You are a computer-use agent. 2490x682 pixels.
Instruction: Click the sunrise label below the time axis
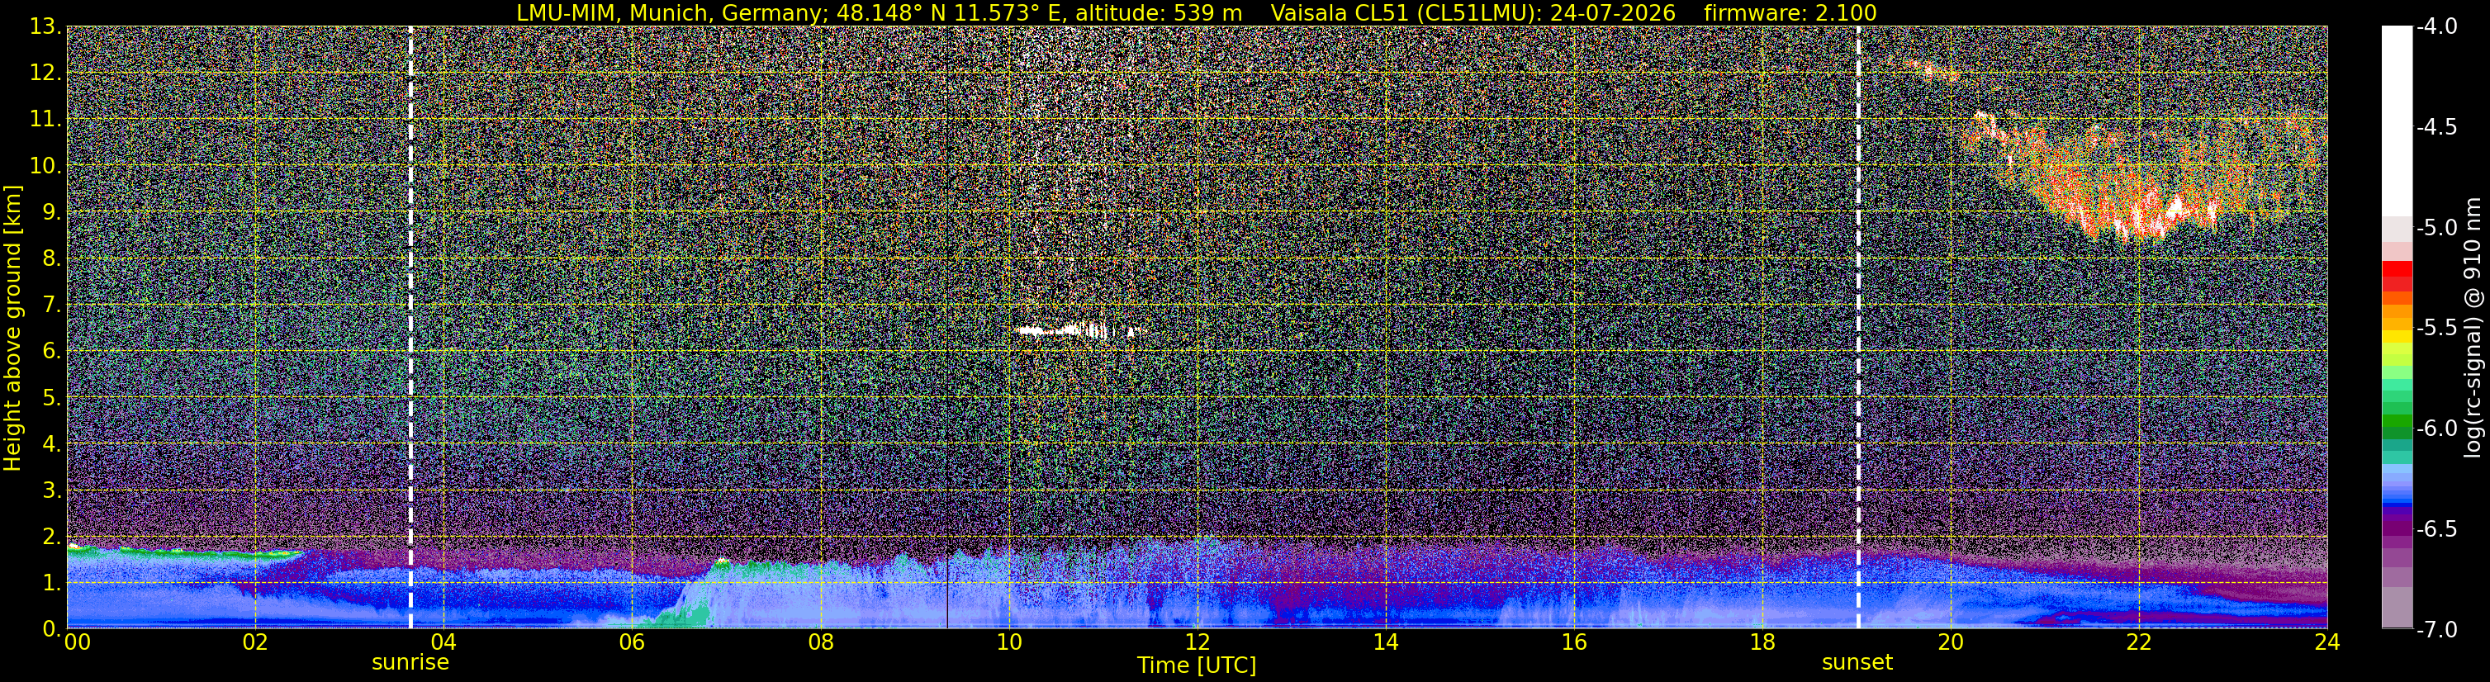[x=410, y=663]
